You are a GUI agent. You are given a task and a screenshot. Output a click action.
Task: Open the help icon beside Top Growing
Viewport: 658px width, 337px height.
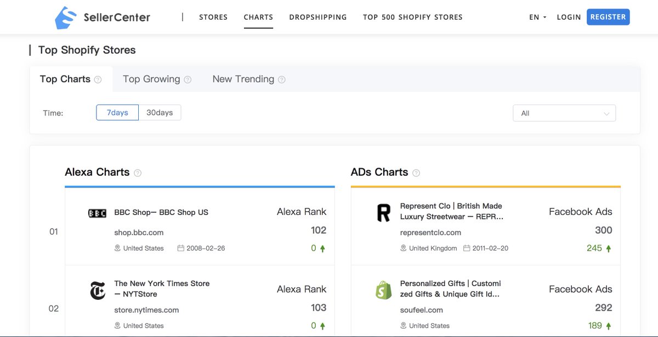188,79
